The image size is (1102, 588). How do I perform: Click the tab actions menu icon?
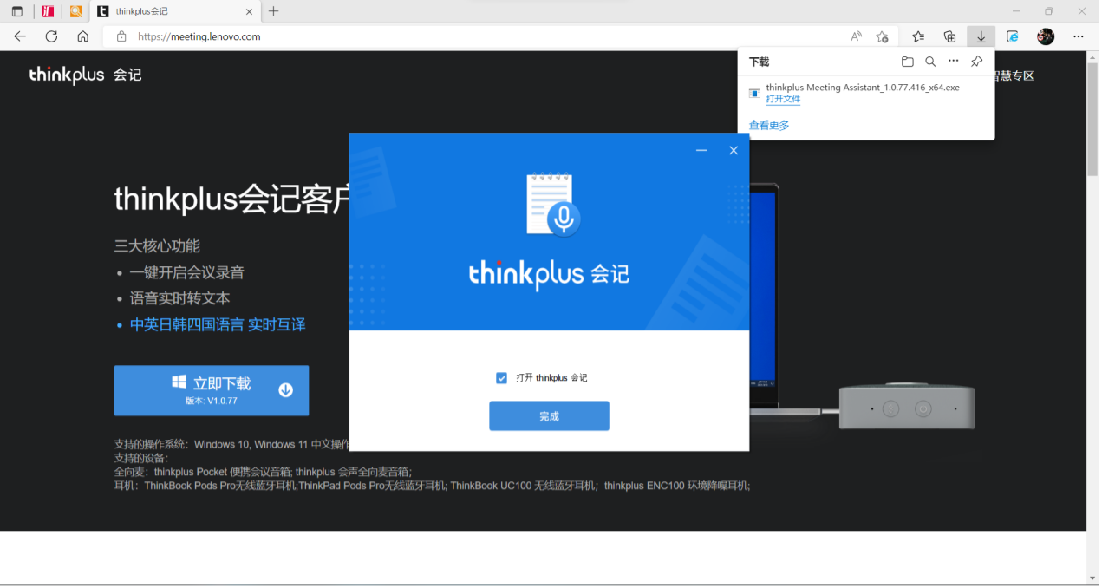[x=17, y=11]
